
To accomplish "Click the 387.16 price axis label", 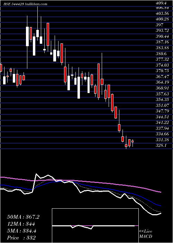I will click(x=163, y=42).
